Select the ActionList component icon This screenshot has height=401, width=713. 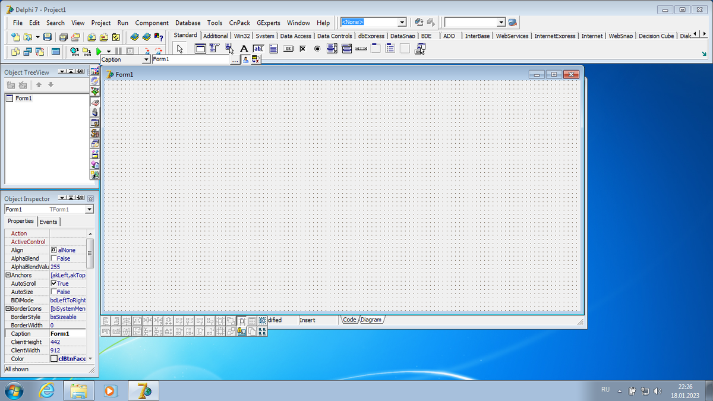420,49
